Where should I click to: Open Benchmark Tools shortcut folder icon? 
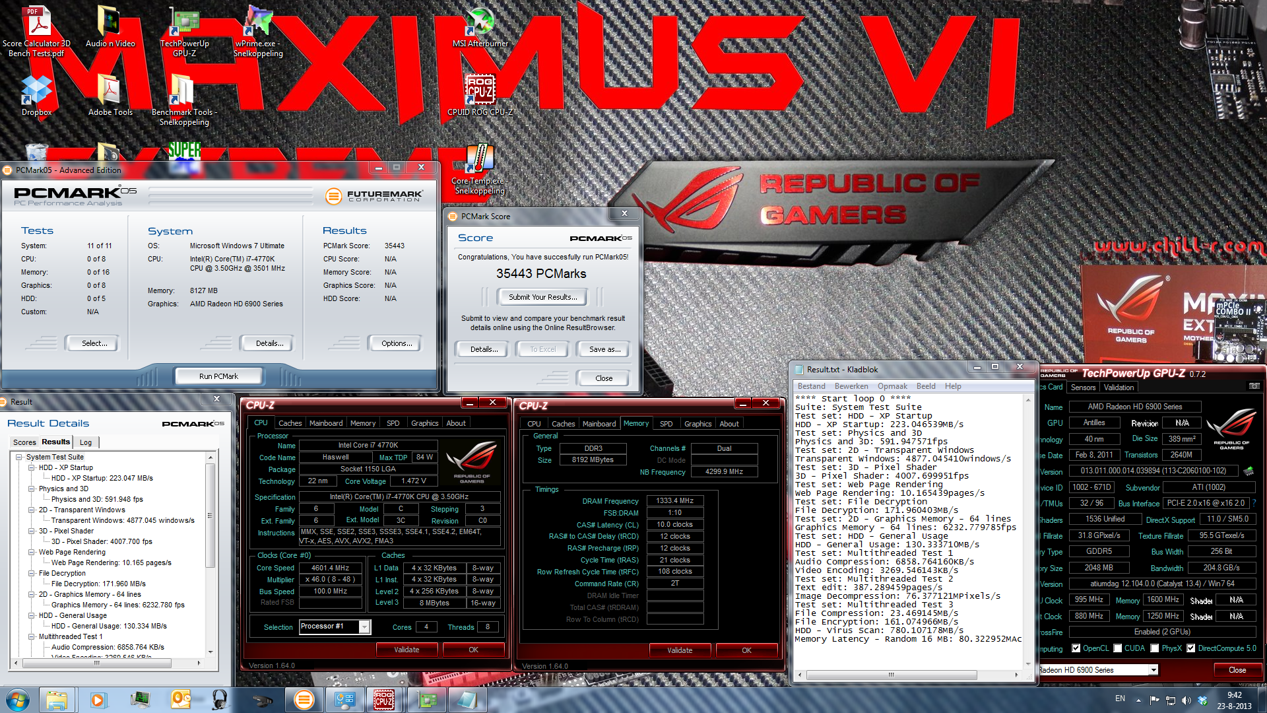tap(184, 100)
